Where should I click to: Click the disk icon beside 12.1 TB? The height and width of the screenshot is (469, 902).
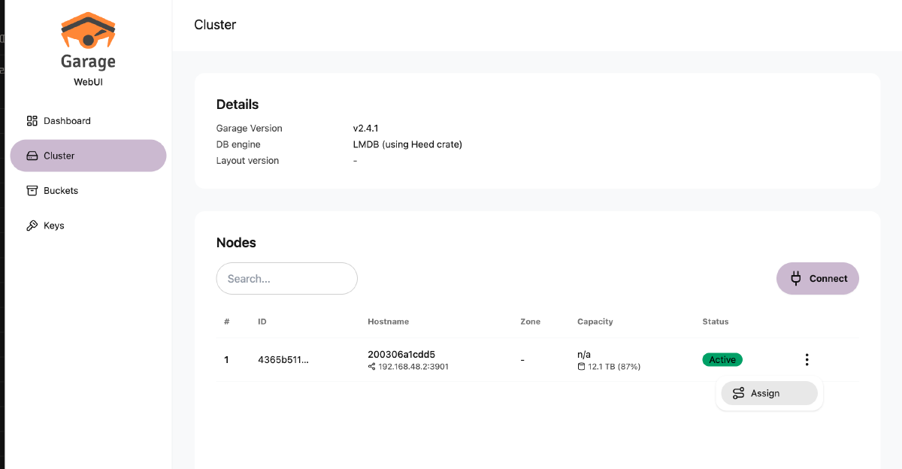click(581, 367)
